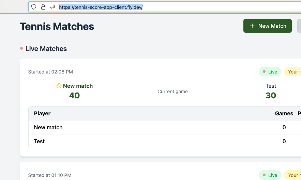Open the site permissions icon in address bar
The width and height of the screenshot is (301, 180).
52,7
